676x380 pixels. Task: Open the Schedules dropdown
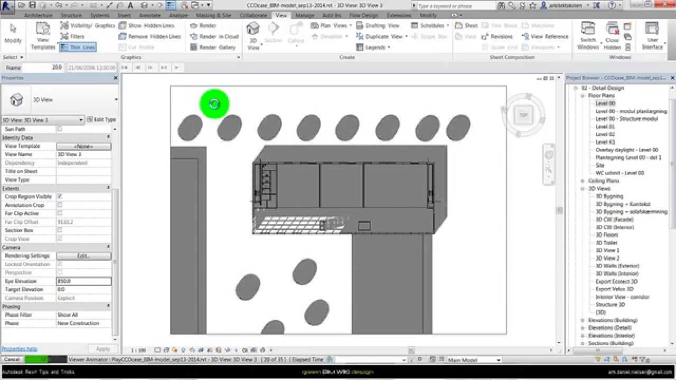click(x=430, y=25)
